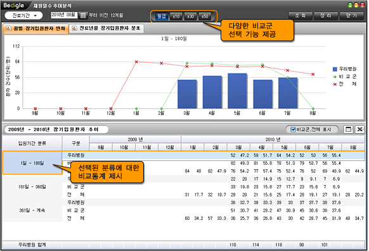Select the ±10 comparison group button

point(176,16)
